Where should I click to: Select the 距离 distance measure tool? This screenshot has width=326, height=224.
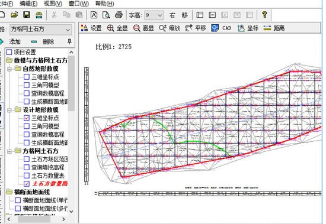[x=267, y=28]
